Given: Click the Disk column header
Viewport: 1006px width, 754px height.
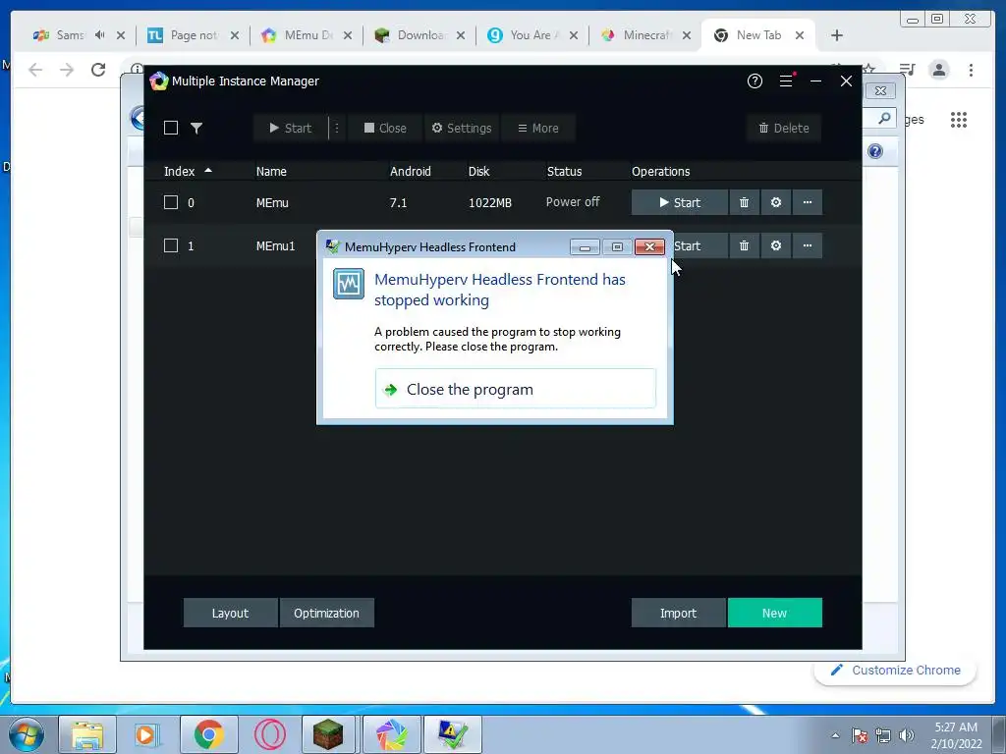Looking at the screenshot, I should point(478,171).
